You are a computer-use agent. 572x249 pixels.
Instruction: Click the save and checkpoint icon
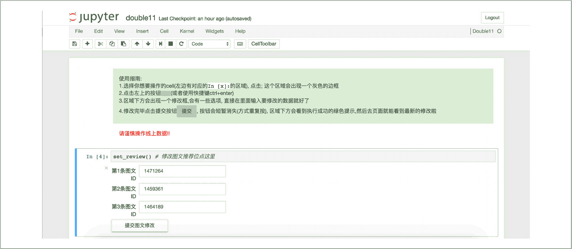(x=74, y=44)
